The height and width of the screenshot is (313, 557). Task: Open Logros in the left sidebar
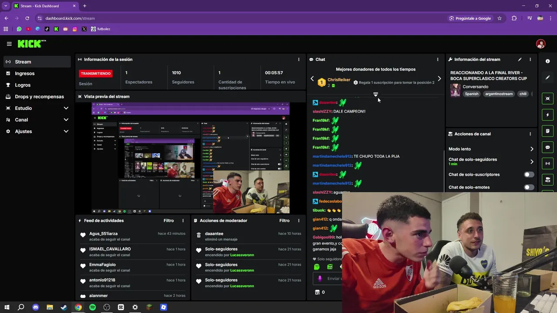[37, 85]
